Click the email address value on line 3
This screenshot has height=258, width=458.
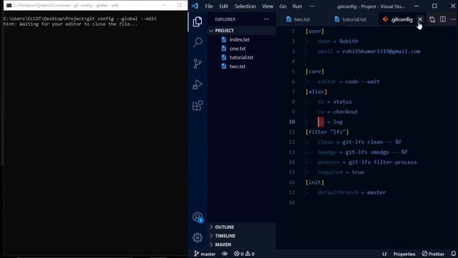(381, 51)
